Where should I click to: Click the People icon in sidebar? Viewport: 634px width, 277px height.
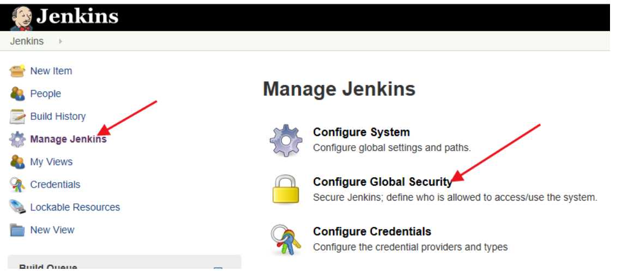click(x=17, y=94)
